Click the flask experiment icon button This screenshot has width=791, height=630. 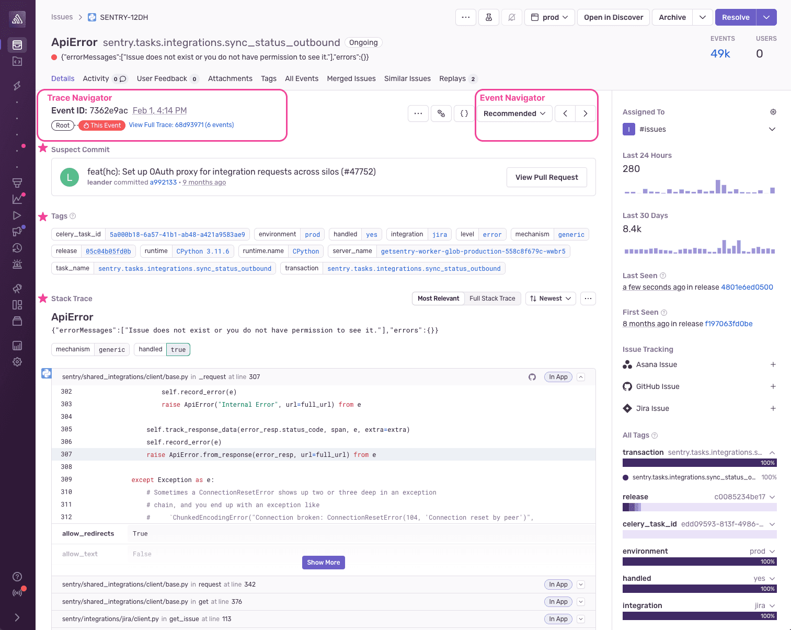(x=489, y=17)
